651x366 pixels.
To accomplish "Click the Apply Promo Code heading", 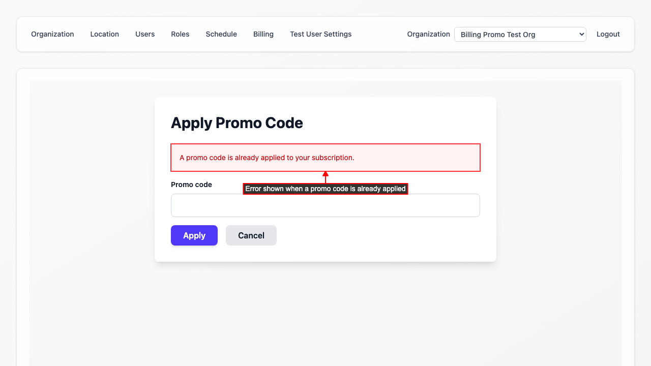I will (237, 123).
